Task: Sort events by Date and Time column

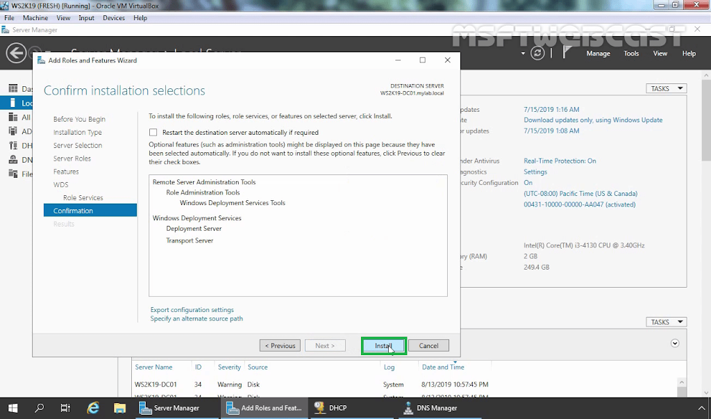Action: pyautogui.click(x=443, y=368)
